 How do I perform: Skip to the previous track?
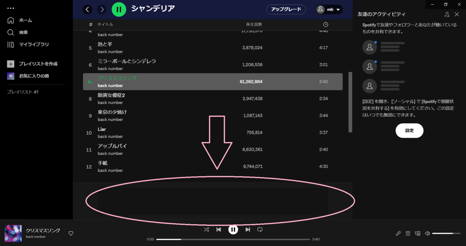(x=219, y=230)
